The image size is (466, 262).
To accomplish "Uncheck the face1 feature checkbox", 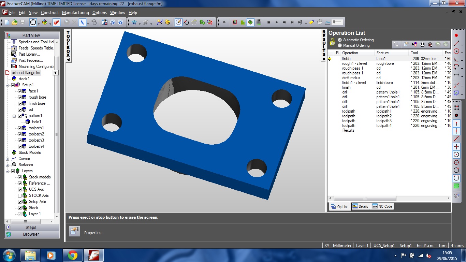I will click(x=20, y=91).
